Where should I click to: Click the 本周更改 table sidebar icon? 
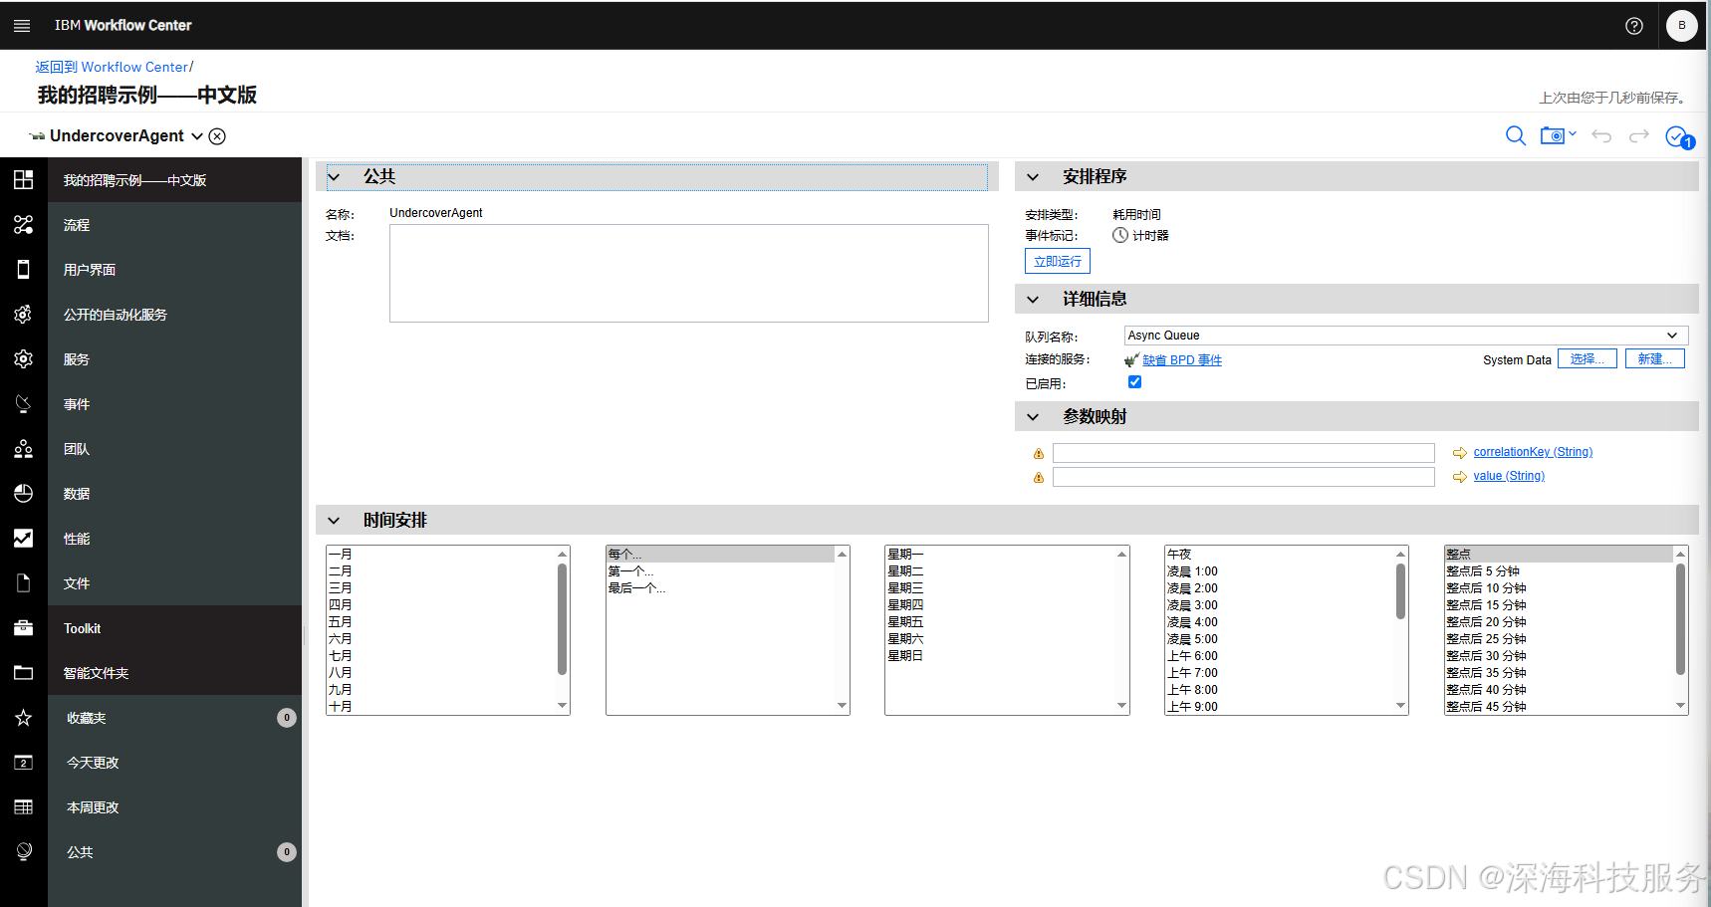tap(24, 807)
